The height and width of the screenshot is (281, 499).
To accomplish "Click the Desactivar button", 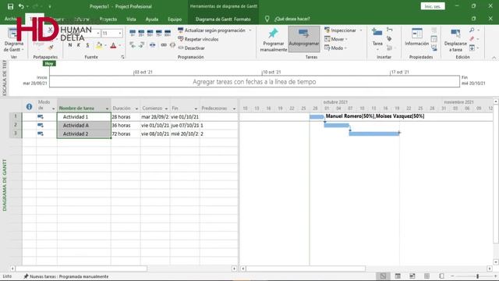I will pos(191,48).
